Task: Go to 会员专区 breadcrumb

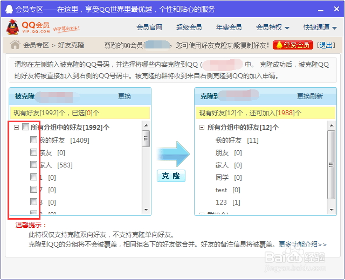Action: coord(36,45)
